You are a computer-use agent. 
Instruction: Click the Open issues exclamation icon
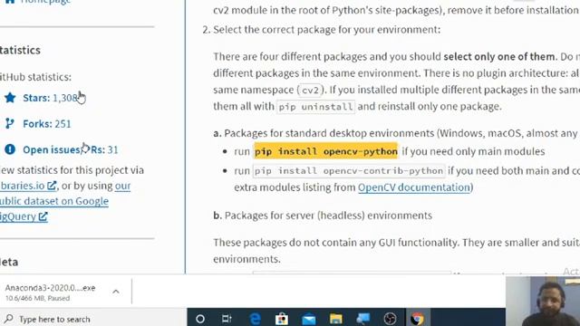[x=10, y=149]
